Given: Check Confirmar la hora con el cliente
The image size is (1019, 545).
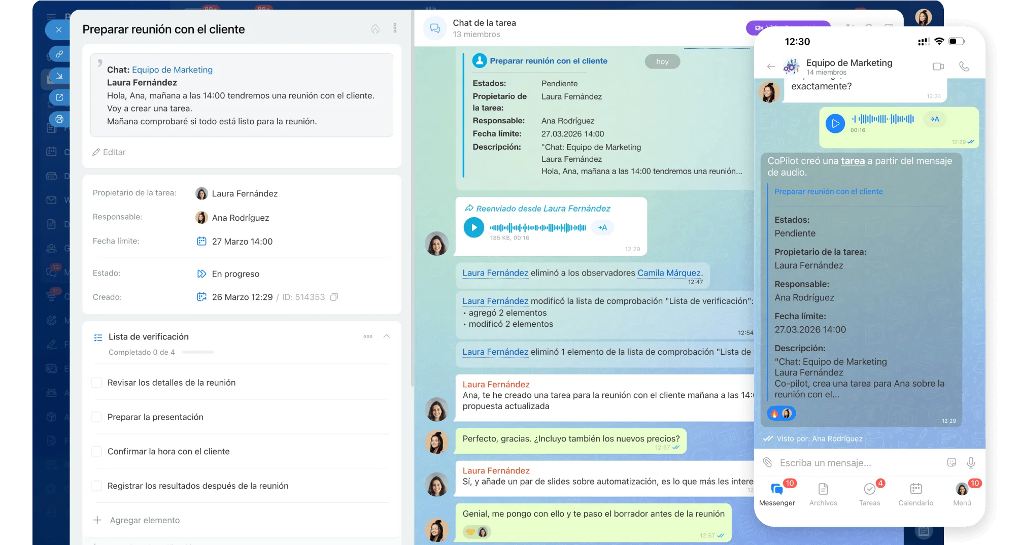Looking at the screenshot, I should (x=96, y=452).
